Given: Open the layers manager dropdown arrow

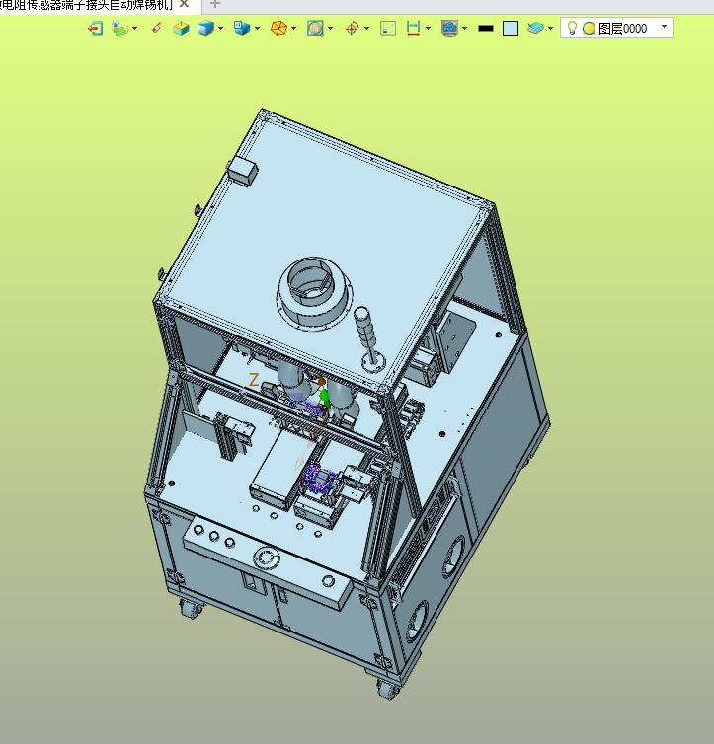Looking at the screenshot, I should click(551, 29).
